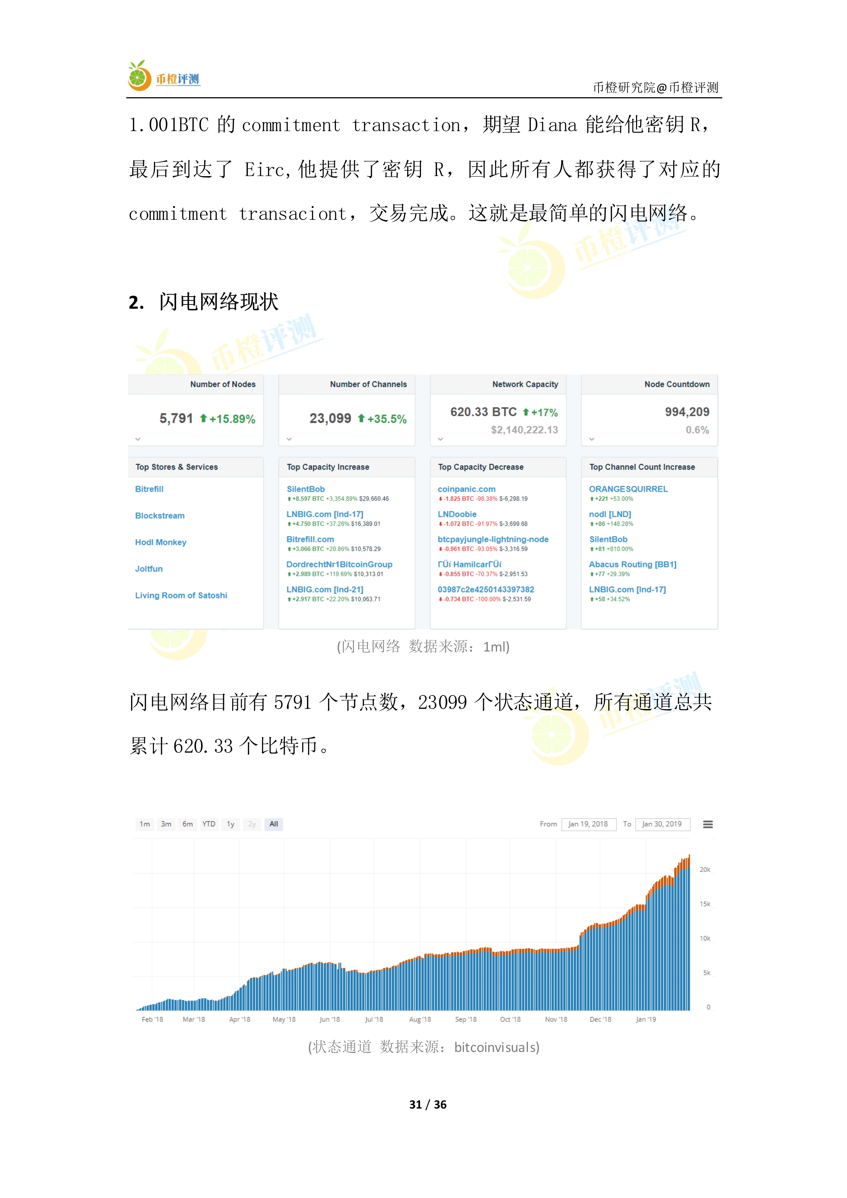
Task: Click the +35.5% channels change indicator
Action: tap(382, 419)
